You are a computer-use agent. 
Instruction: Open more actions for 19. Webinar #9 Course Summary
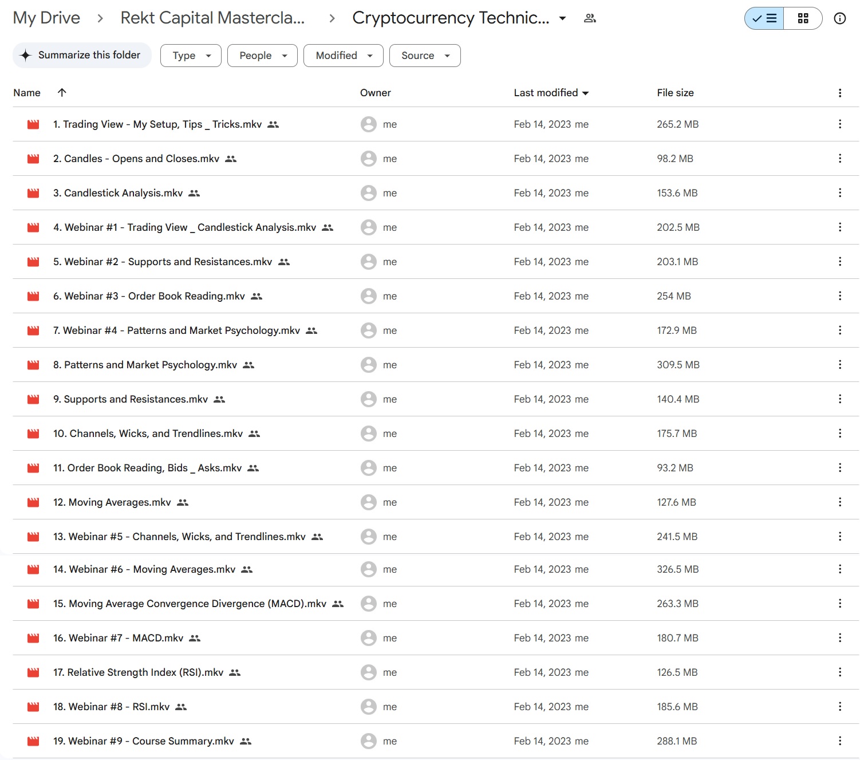coord(839,741)
